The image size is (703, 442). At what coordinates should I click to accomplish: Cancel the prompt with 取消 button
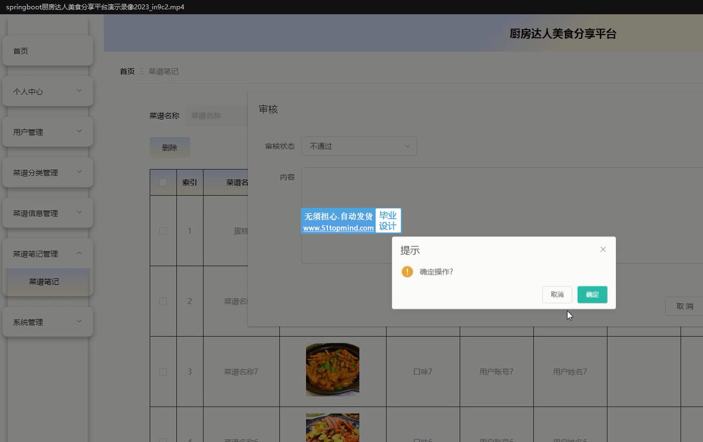coord(557,294)
